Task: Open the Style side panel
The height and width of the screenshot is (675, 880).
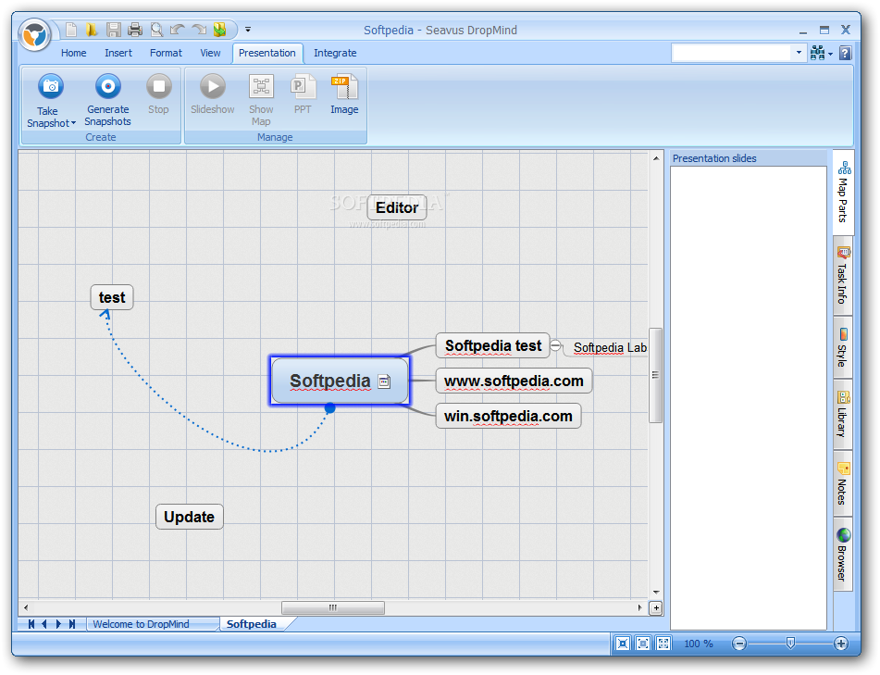Action: pyautogui.click(x=843, y=347)
